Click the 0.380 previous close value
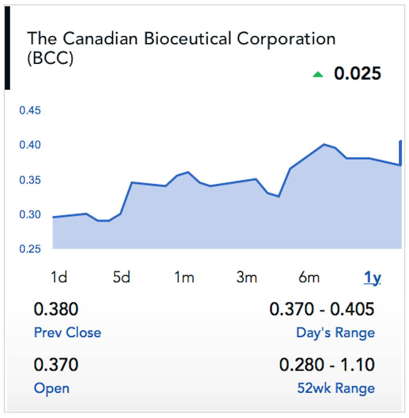Image resolution: width=409 pixels, height=418 pixels. [56, 310]
